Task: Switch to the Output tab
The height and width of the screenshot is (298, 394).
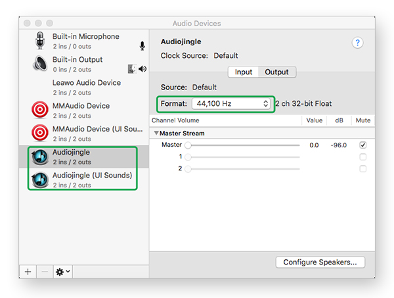Action: pos(277,72)
